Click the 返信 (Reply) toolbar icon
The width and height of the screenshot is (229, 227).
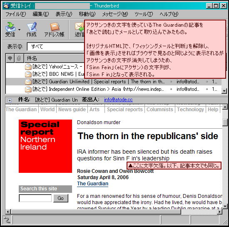coord(80,30)
